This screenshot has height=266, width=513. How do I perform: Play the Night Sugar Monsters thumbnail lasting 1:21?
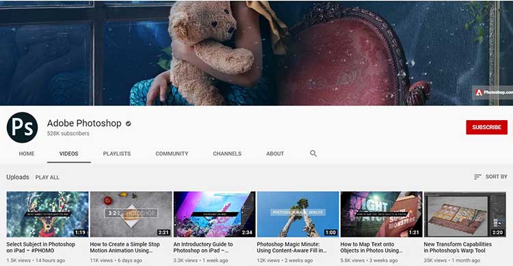click(381, 214)
